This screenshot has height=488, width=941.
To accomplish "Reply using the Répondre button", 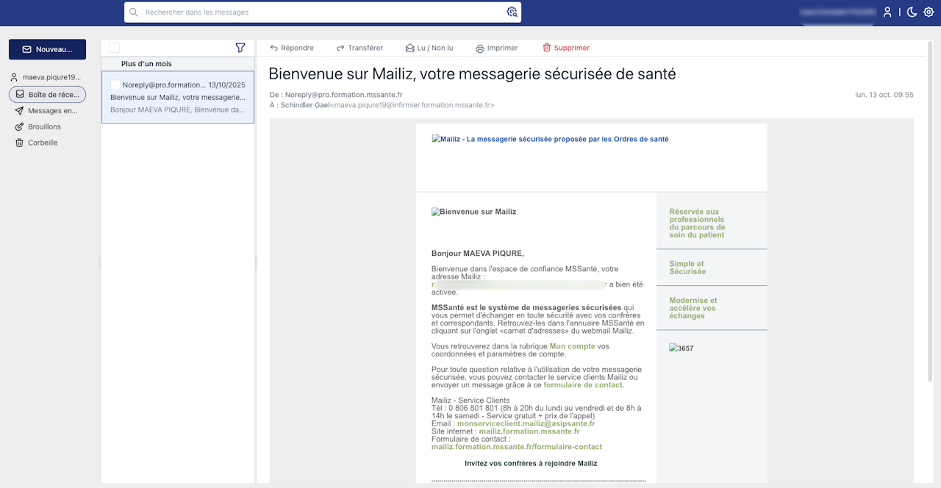I will click(292, 48).
